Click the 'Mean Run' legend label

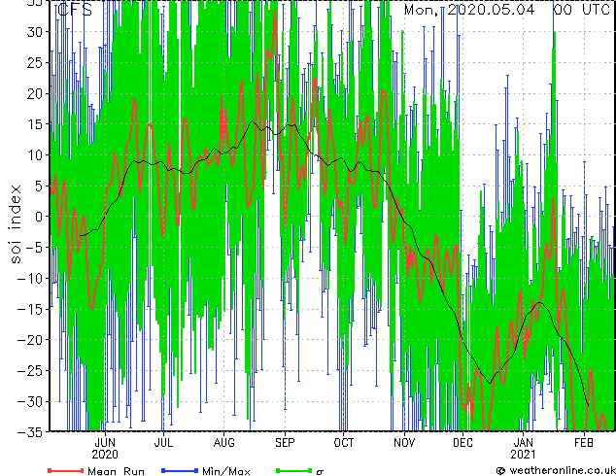[x=116, y=471]
